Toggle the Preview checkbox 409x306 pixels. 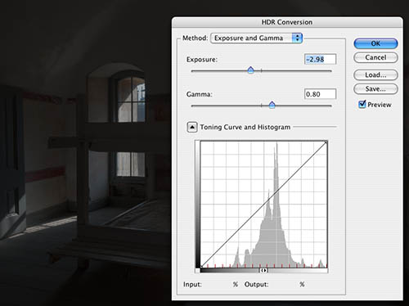point(362,104)
